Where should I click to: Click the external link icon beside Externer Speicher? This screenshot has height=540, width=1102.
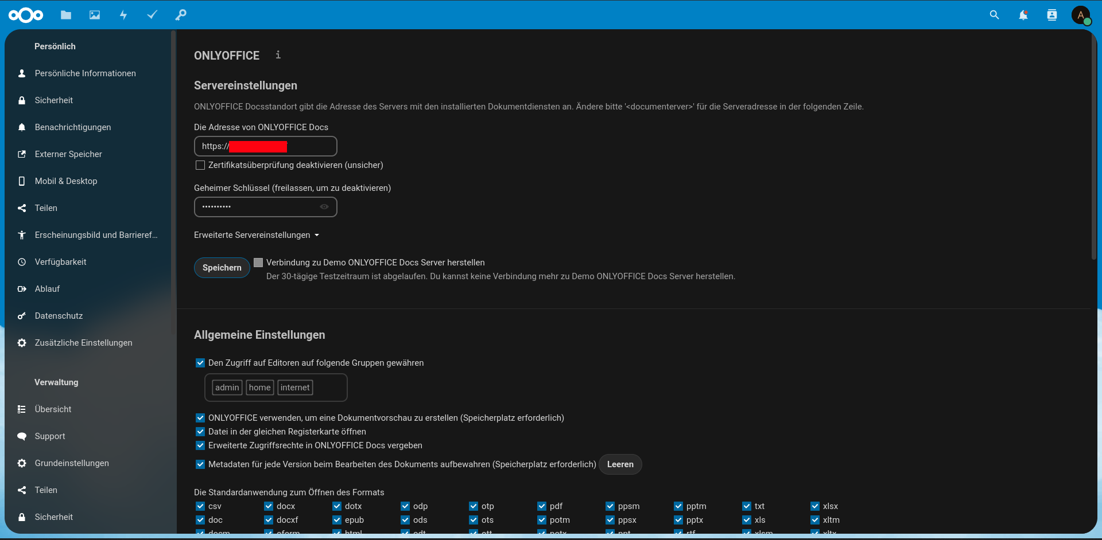coord(22,154)
